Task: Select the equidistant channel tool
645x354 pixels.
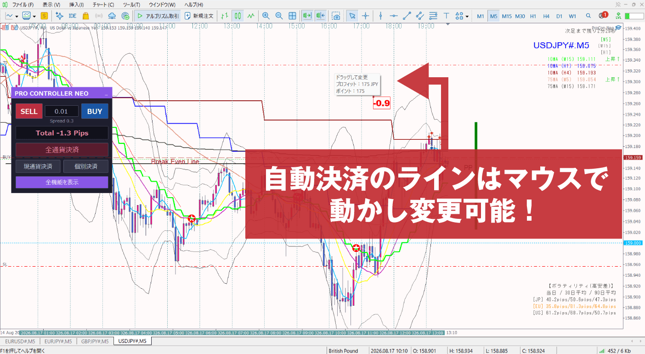Action: click(x=420, y=16)
